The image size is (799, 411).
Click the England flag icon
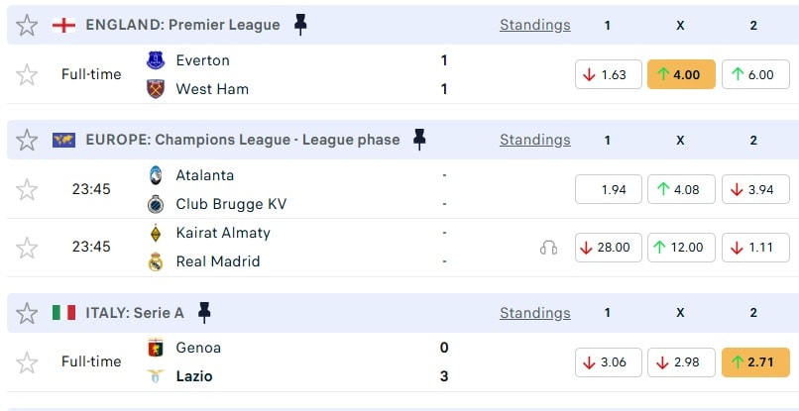pos(64,25)
